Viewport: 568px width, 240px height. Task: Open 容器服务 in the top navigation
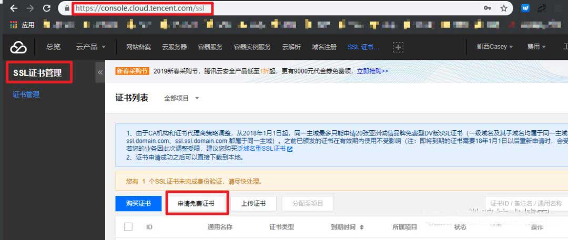210,47
